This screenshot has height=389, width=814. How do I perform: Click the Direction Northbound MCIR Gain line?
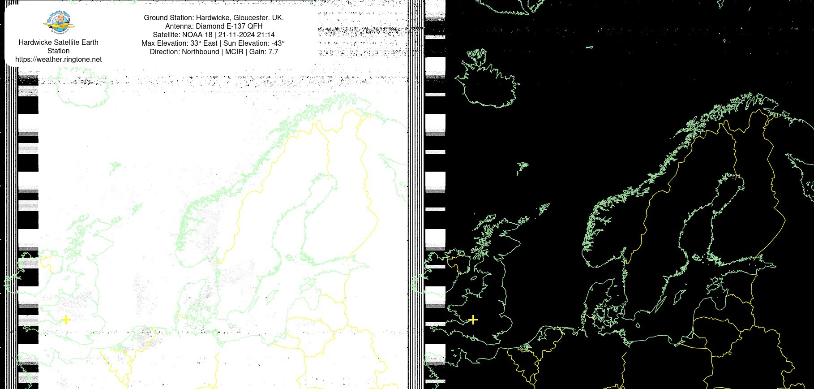(x=214, y=52)
